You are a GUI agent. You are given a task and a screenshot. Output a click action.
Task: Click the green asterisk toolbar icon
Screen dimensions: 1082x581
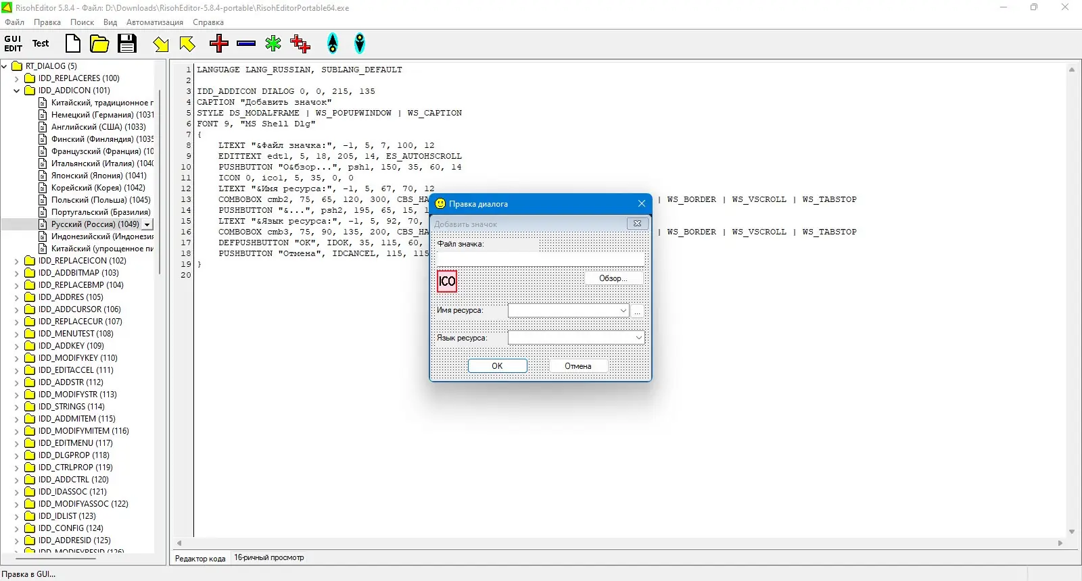click(x=273, y=44)
